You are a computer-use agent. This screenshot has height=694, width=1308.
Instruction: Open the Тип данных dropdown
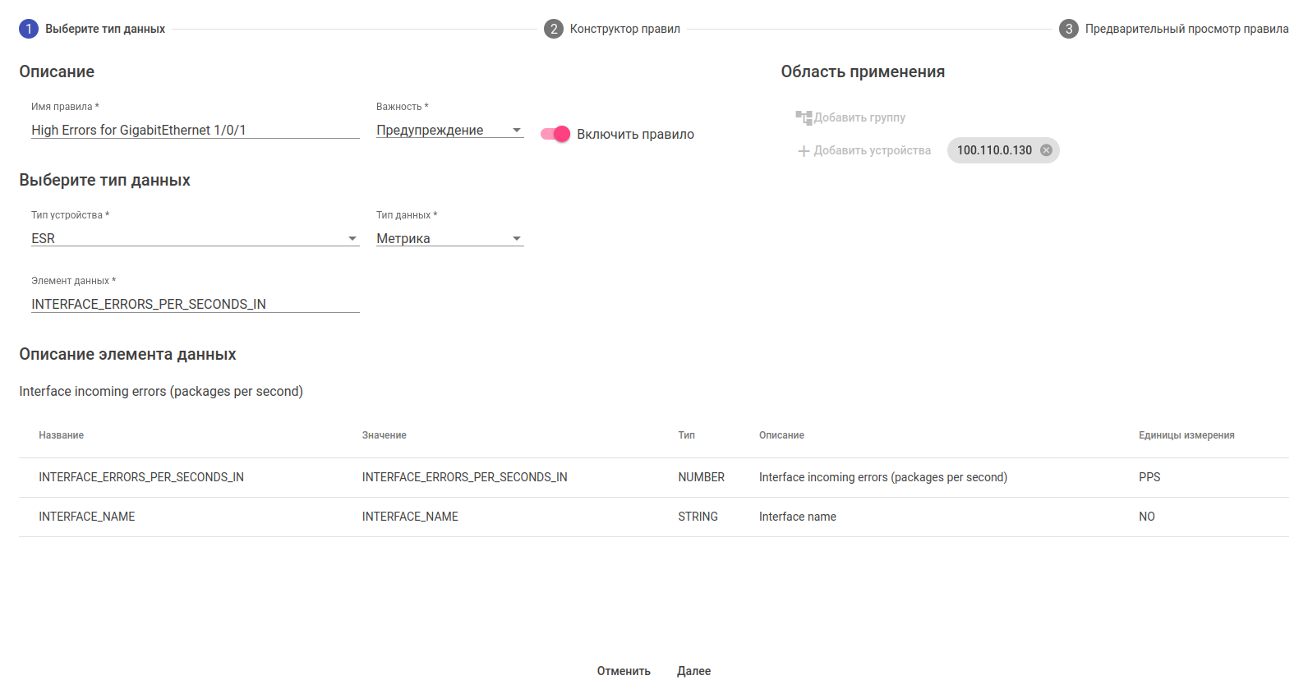click(449, 238)
